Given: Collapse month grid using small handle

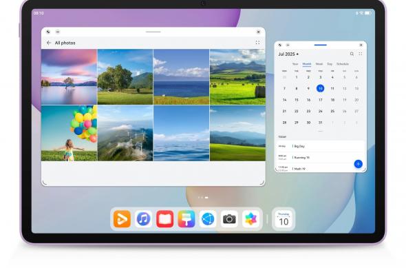Looking at the screenshot, I should 320,131.
